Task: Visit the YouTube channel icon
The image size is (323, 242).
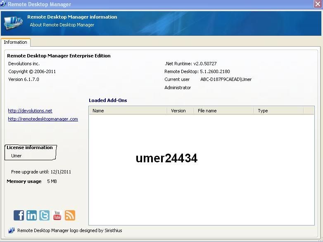Action: pos(57,215)
